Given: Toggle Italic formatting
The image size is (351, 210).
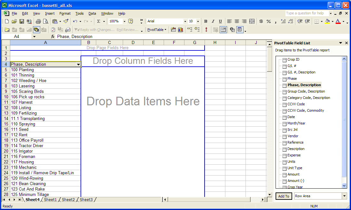Looking at the screenshot, I should pos(213,21).
